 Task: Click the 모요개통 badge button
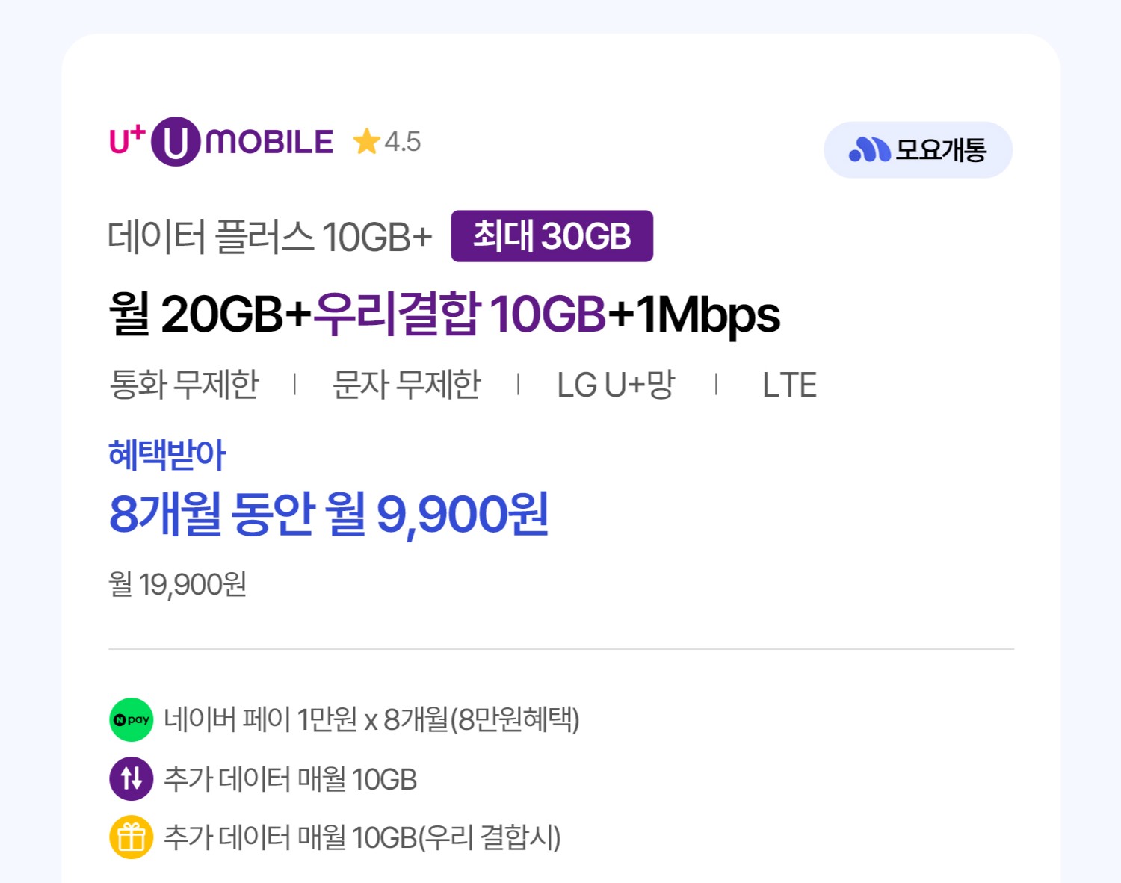pos(918,150)
